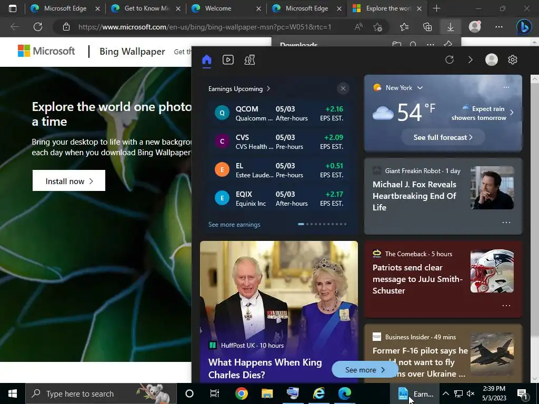
Task: Open the rain showers forecast chevron
Action: click(512, 113)
